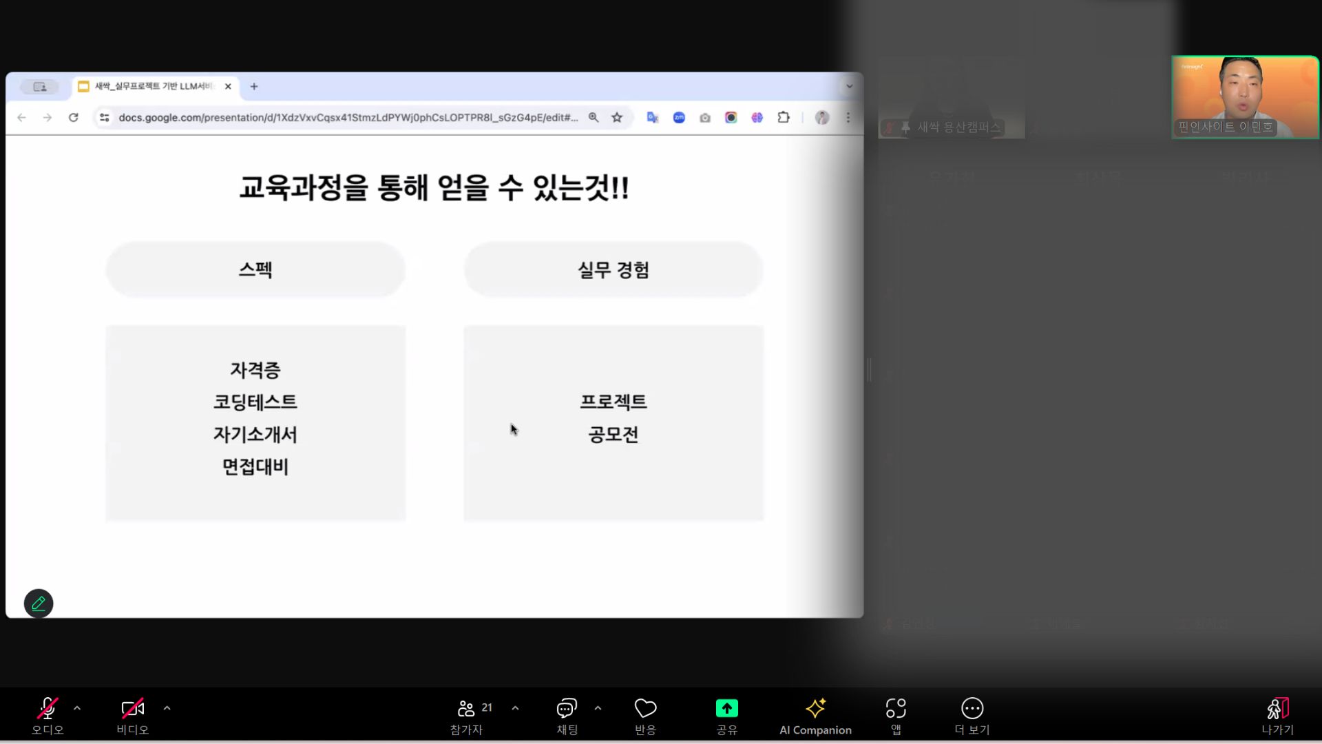The image size is (1322, 744).
Task: Go back in the shared Chrome browser
Action: (x=21, y=118)
